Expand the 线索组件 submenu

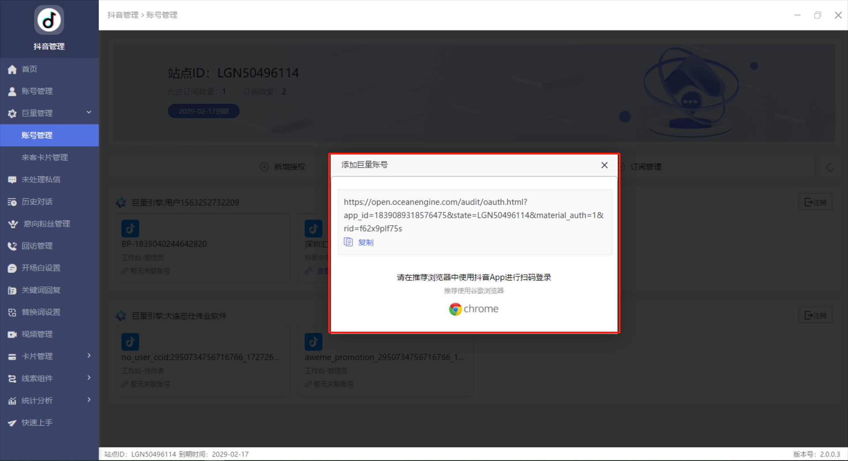click(x=89, y=378)
